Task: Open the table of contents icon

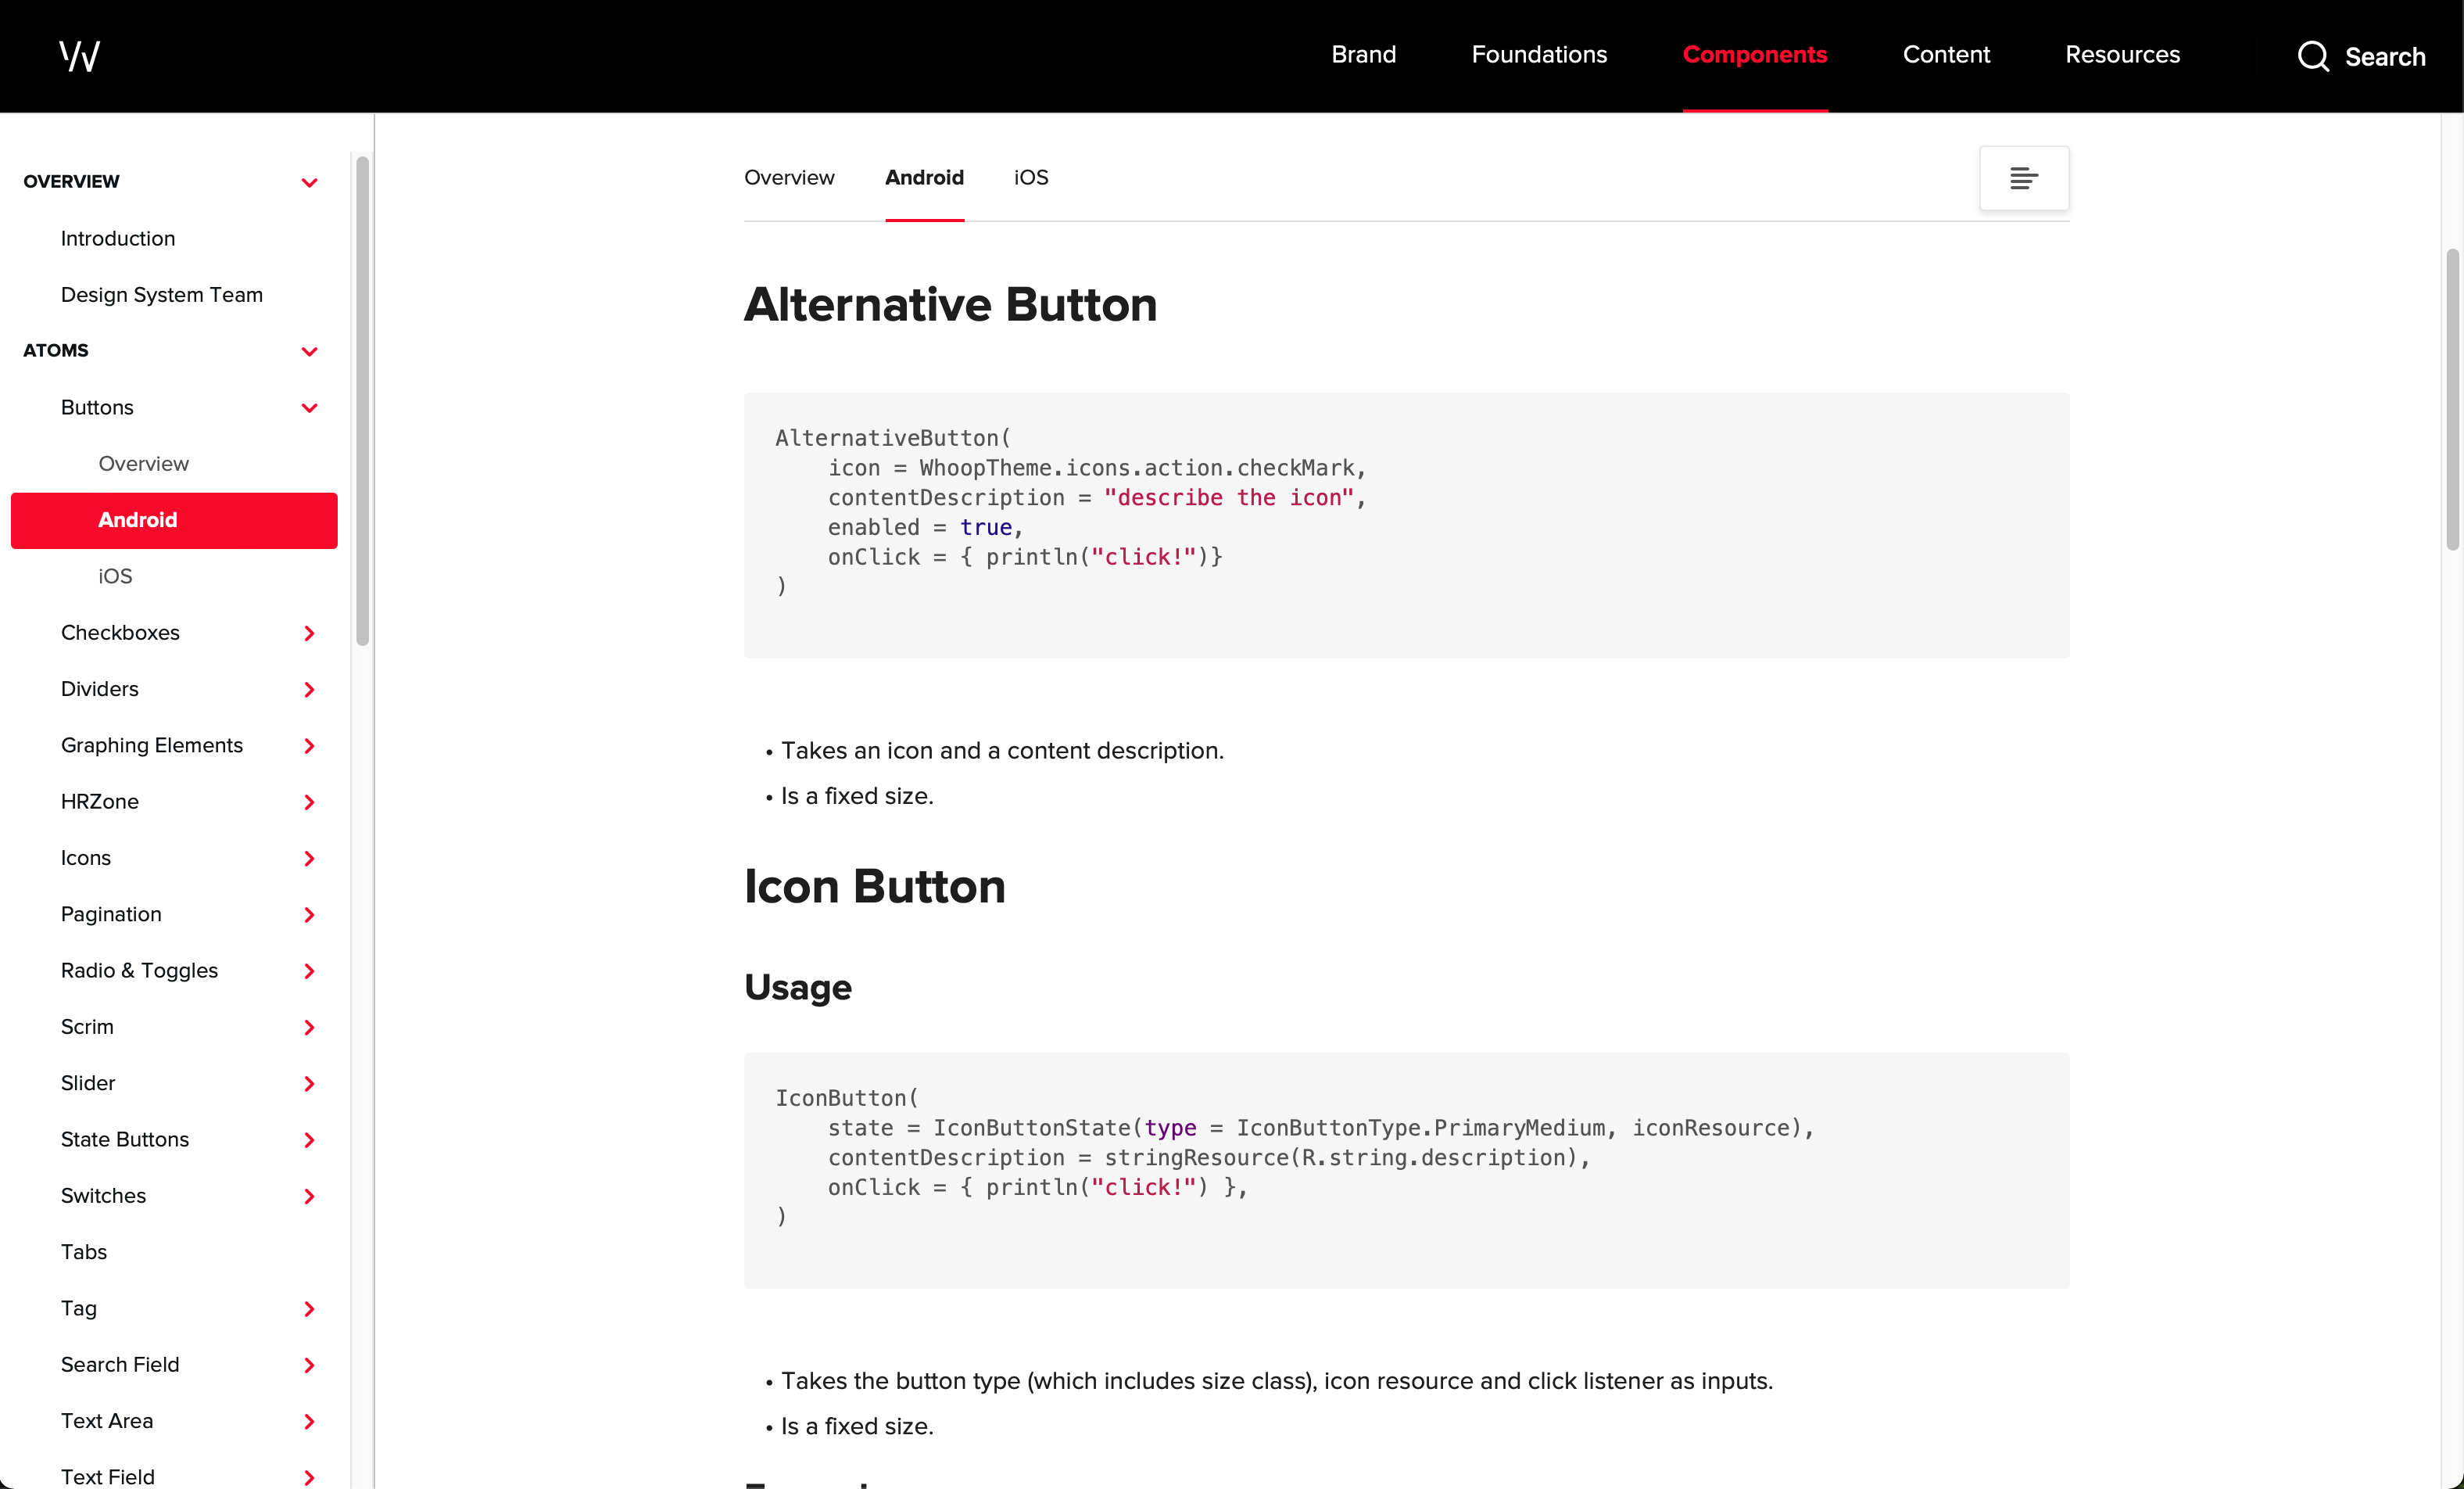Action: (2023, 178)
